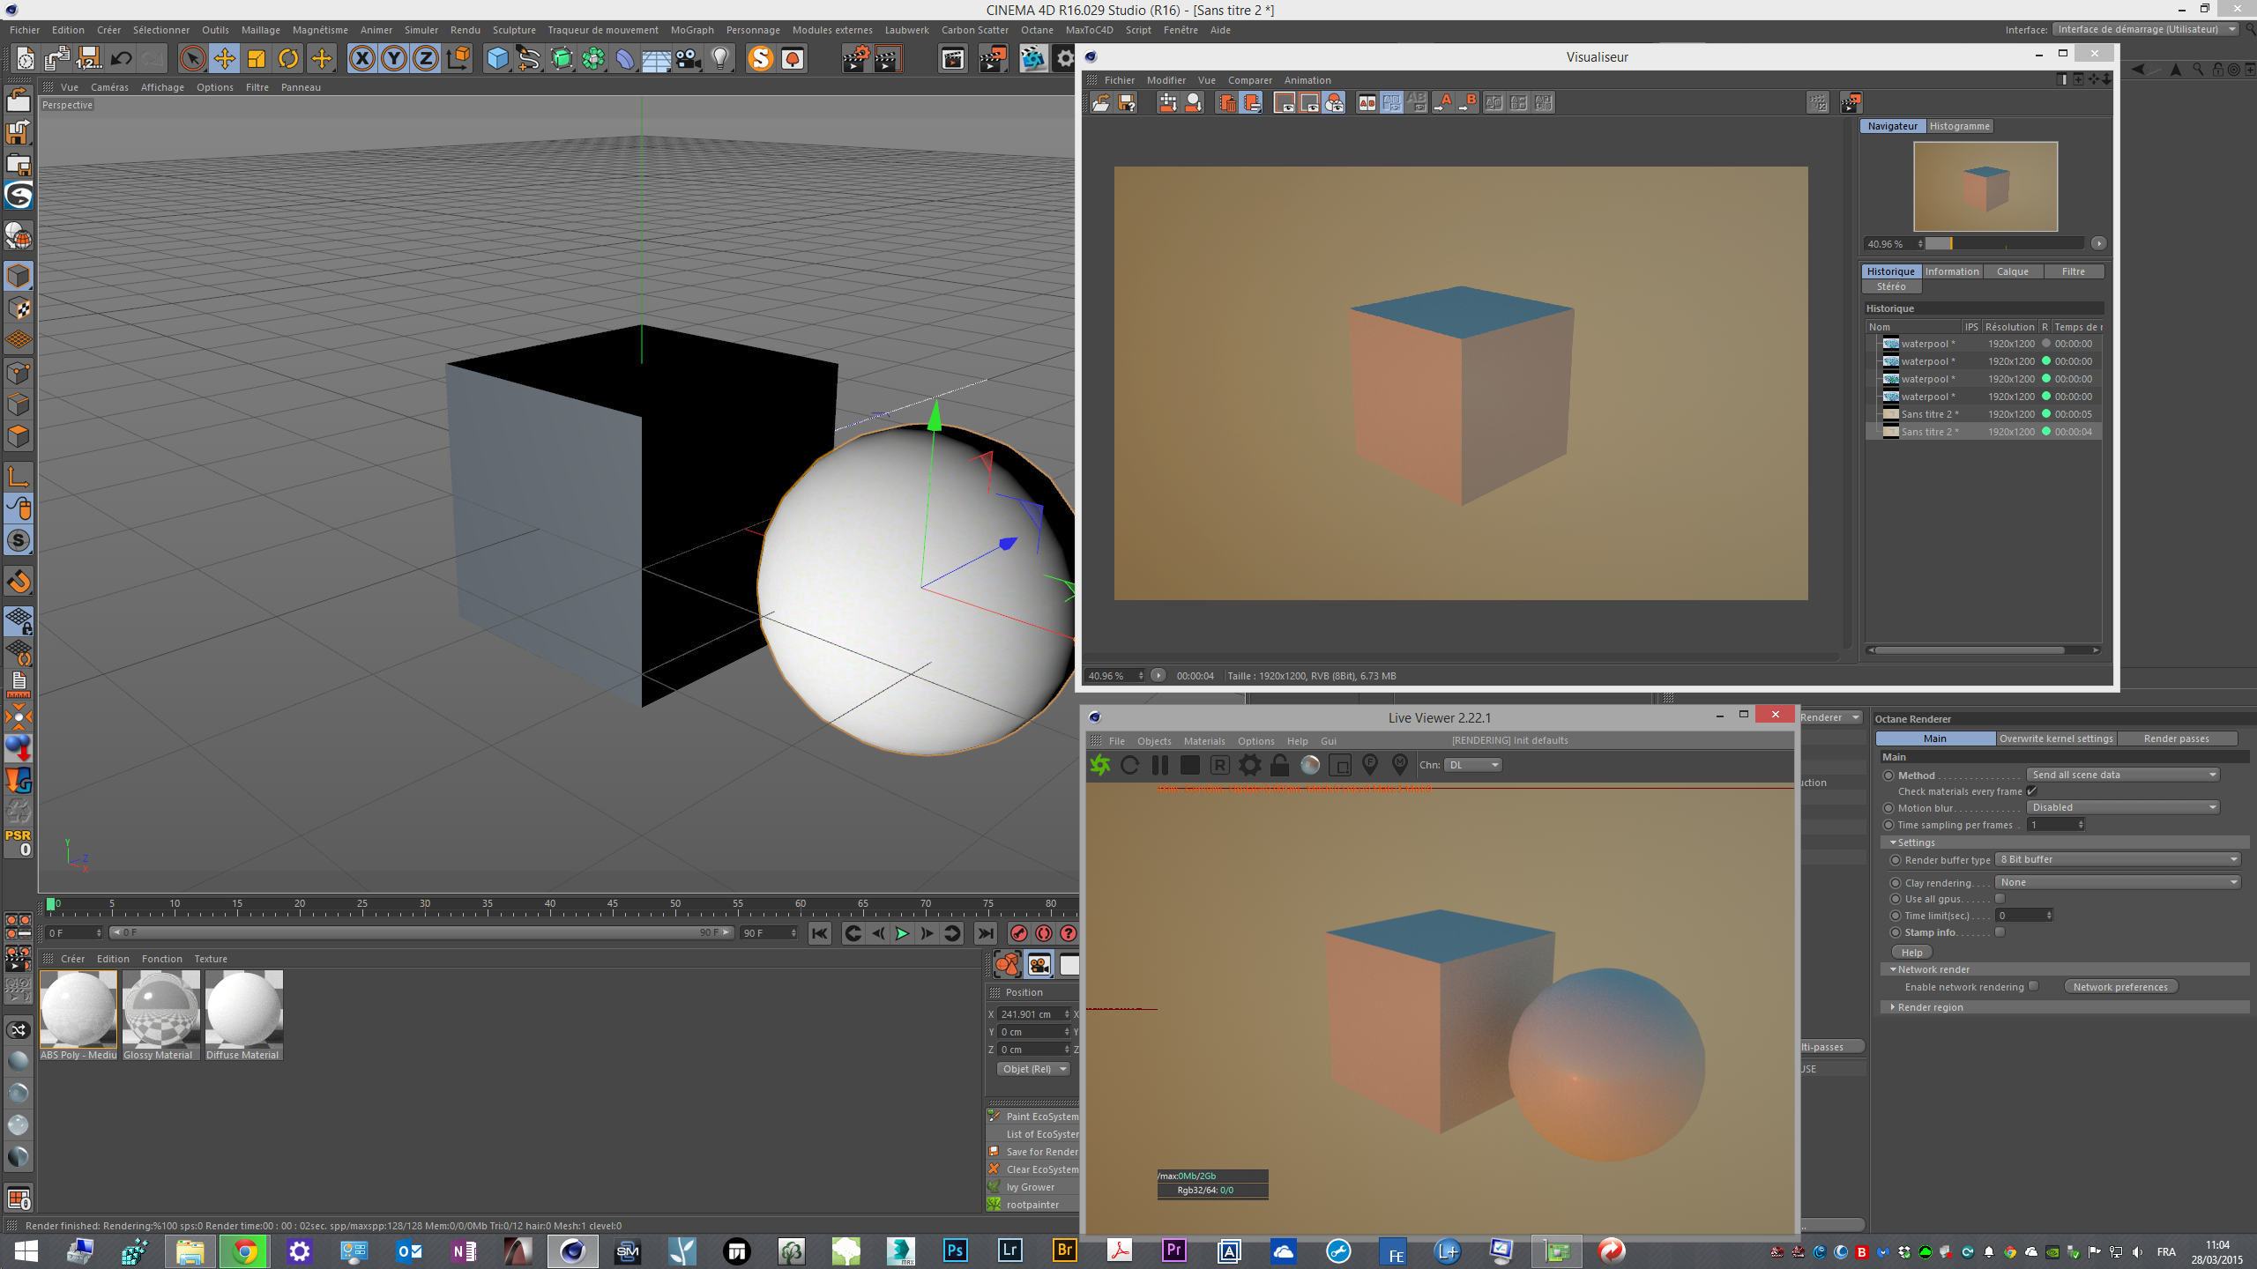Add a light object from toolbar
This screenshot has width=2257, height=1269.
(x=720, y=59)
